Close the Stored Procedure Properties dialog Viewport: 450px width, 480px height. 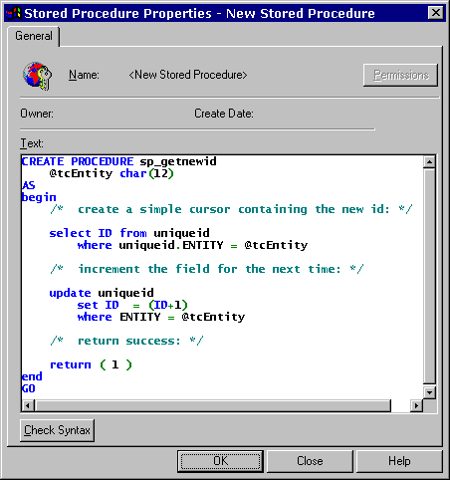pyautogui.click(x=436, y=13)
